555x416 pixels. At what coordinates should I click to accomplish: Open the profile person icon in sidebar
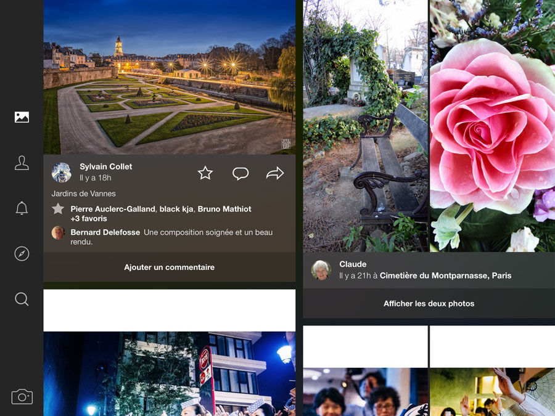pyautogui.click(x=22, y=163)
